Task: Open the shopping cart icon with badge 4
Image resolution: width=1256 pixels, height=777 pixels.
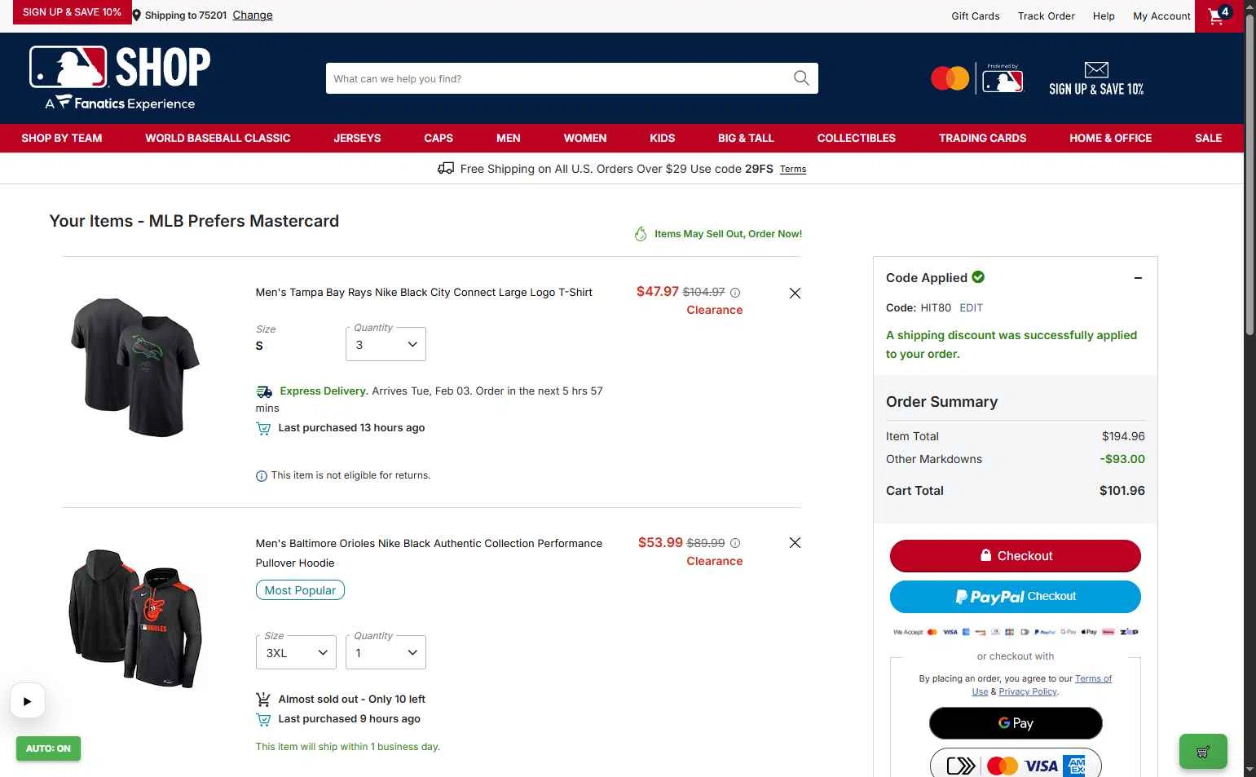Action: [1219, 15]
